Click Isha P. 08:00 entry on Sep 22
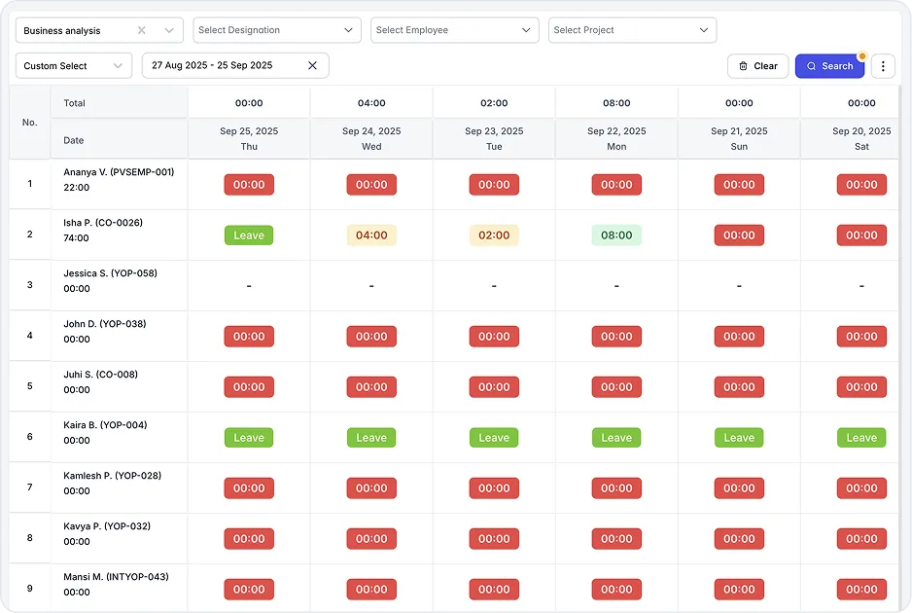The height and width of the screenshot is (613, 912). click(616, 235)
